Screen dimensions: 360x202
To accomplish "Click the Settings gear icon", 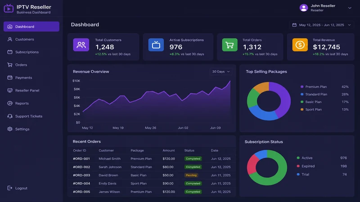I will click(x=9, y=129).
